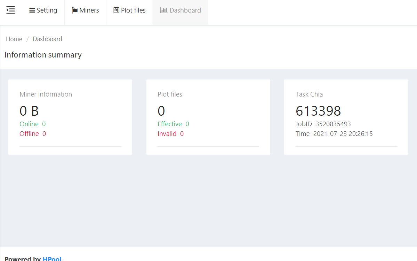
Task: Click the Home breadcrumb link
Action: tap(14, 39)
